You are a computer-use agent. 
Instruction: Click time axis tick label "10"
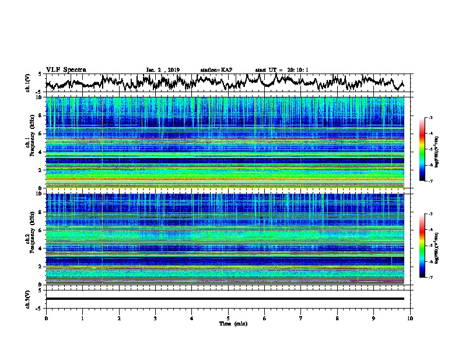410,318
